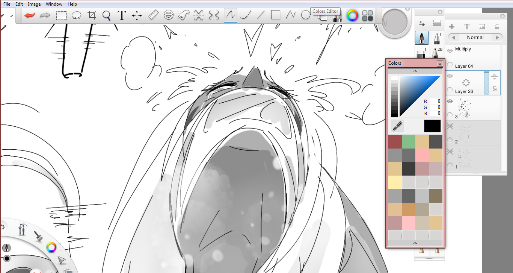Image resolution: width=513 pixels, height=273 pixels.
Task: Hide the Multiply layer with its eye
Action: click(450, 51)
